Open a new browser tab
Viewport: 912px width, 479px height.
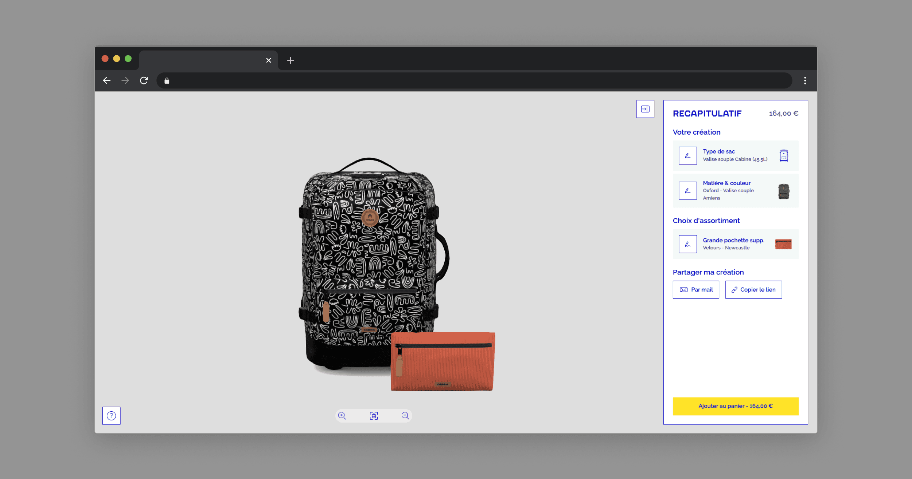(291, 60)
